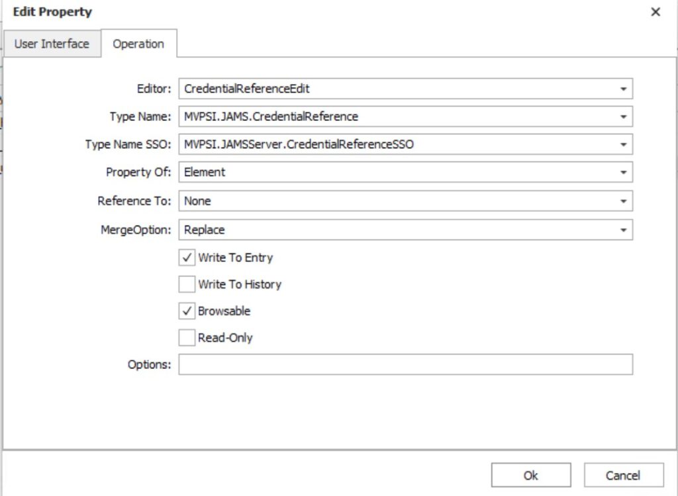The image size is (678, 496).
Task: Switch to the User Interface tab
Action: [x=52, y=44]
